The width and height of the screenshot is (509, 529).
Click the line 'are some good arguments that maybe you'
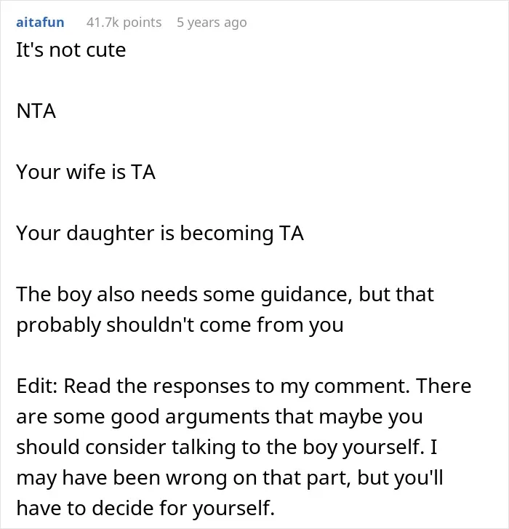click(220, 417)
